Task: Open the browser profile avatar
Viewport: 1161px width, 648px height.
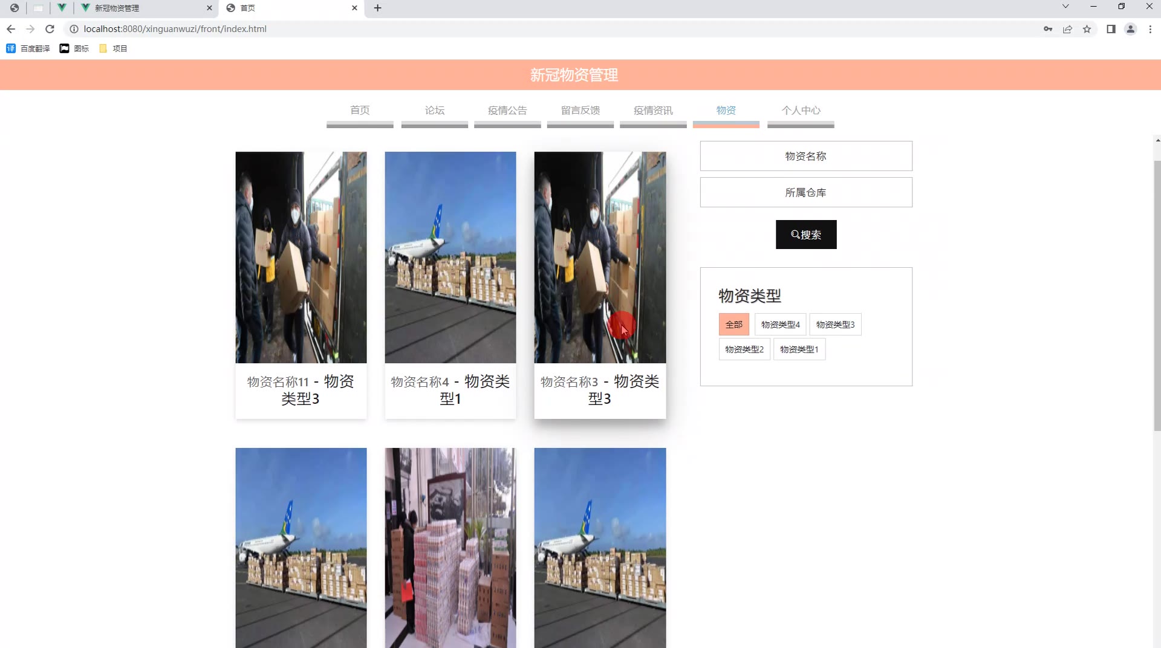Action: pyautogui.click(x=1130, y=29)
